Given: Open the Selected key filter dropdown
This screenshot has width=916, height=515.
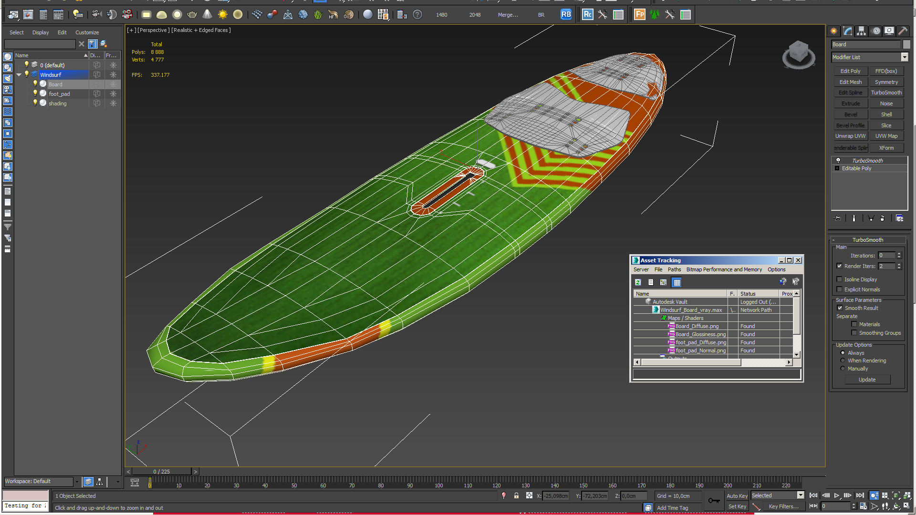Looking at the screenshot, I should [x=801, y=495].
